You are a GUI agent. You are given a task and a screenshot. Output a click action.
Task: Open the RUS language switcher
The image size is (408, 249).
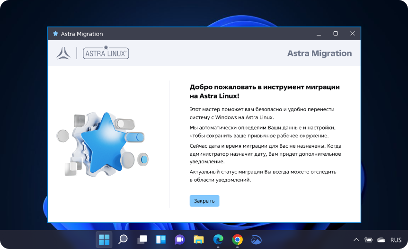[396, 240]
